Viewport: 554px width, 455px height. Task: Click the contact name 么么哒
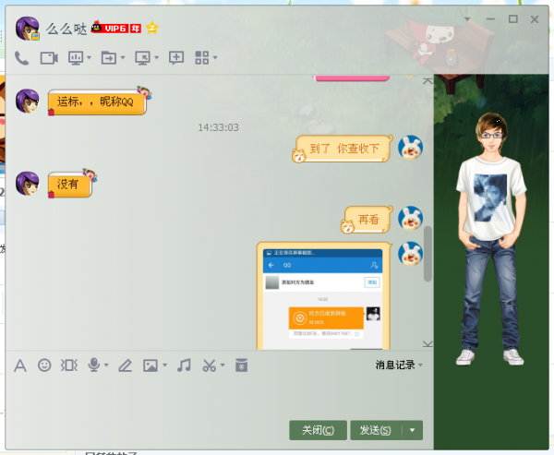pyautogui.click(x=66, y=29)
